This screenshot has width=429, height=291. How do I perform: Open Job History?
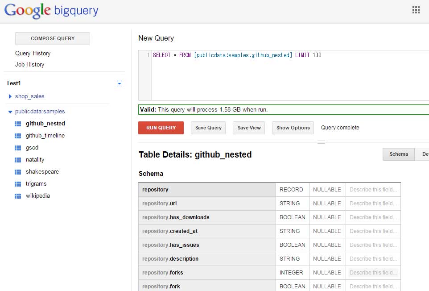[x=29, y=64]
